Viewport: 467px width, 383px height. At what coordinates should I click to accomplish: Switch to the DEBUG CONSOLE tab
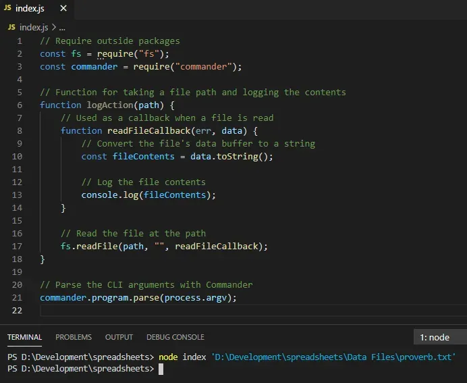(175, 337)
